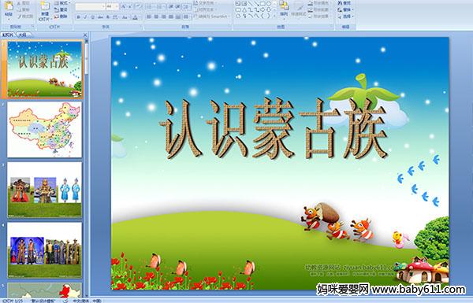The height and width of the screenshot is (303, 473).
Task: Apply Italic formatting
Action: point(85,17)
